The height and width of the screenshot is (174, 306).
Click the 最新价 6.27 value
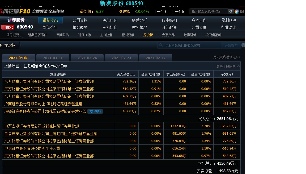100,11
